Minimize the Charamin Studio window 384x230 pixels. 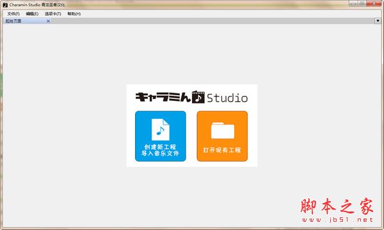pos(353,3)
